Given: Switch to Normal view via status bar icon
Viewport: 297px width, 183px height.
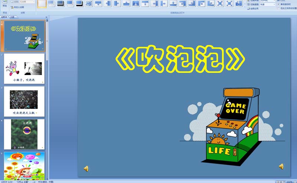Looking at the screenshot, I should coord(278,182).
